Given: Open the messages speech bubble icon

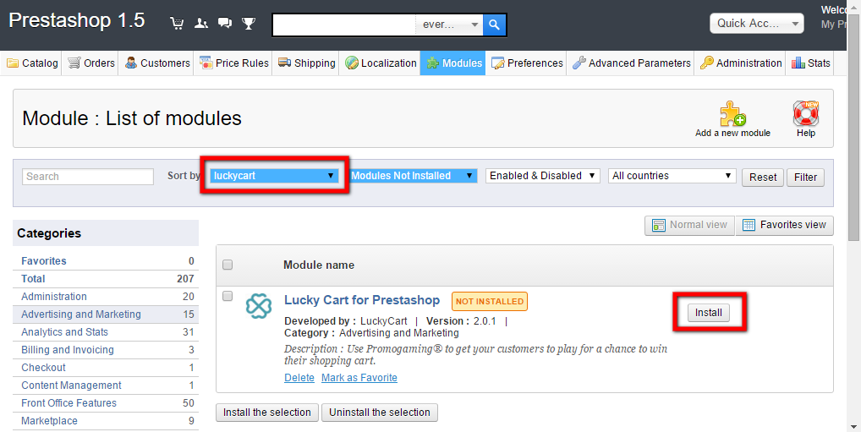Looking at the screenshot, I should [x=224, y=24].
